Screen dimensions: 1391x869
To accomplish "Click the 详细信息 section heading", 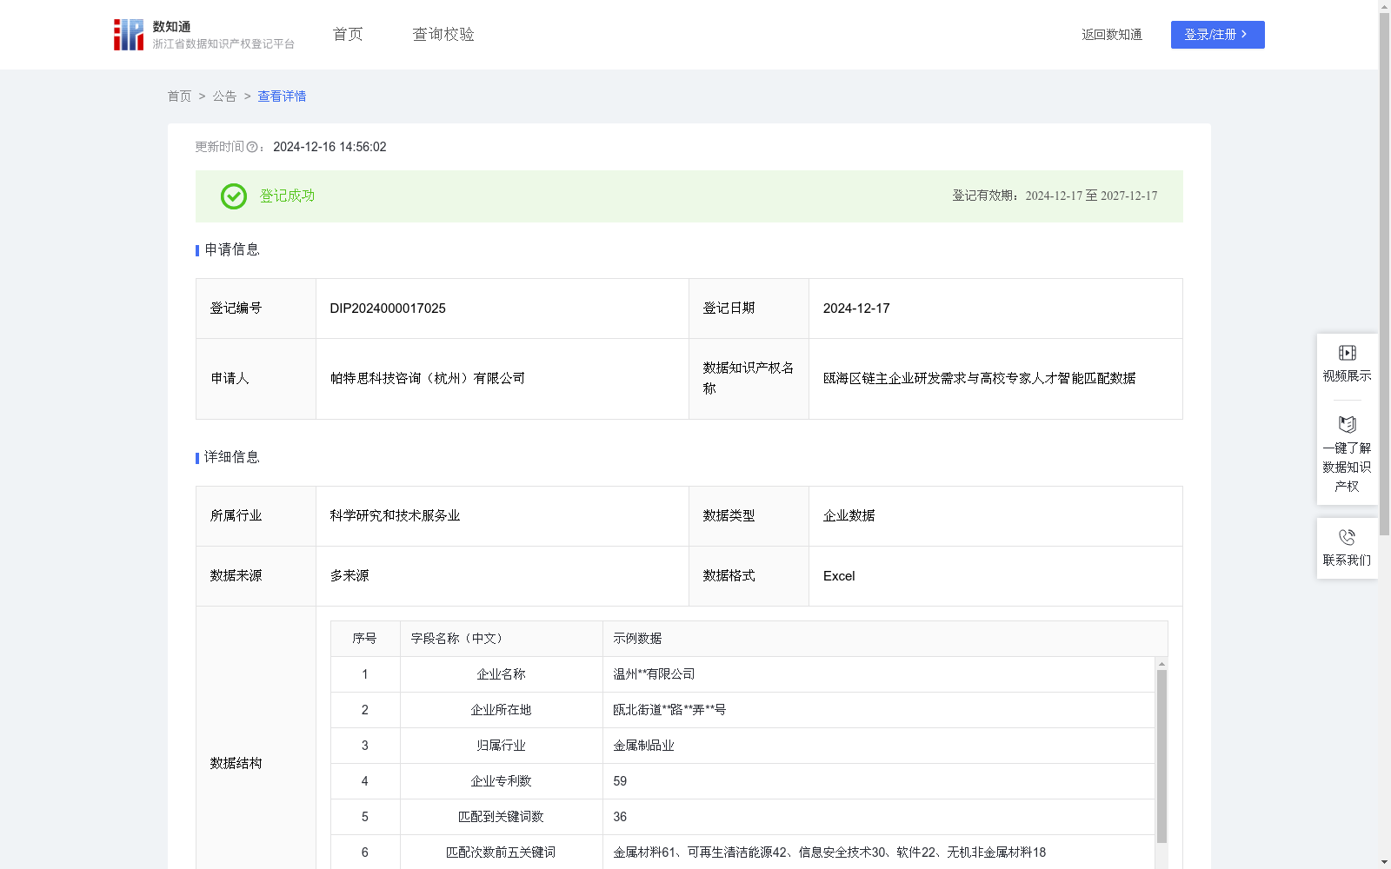I will click(x=232, y=458).
